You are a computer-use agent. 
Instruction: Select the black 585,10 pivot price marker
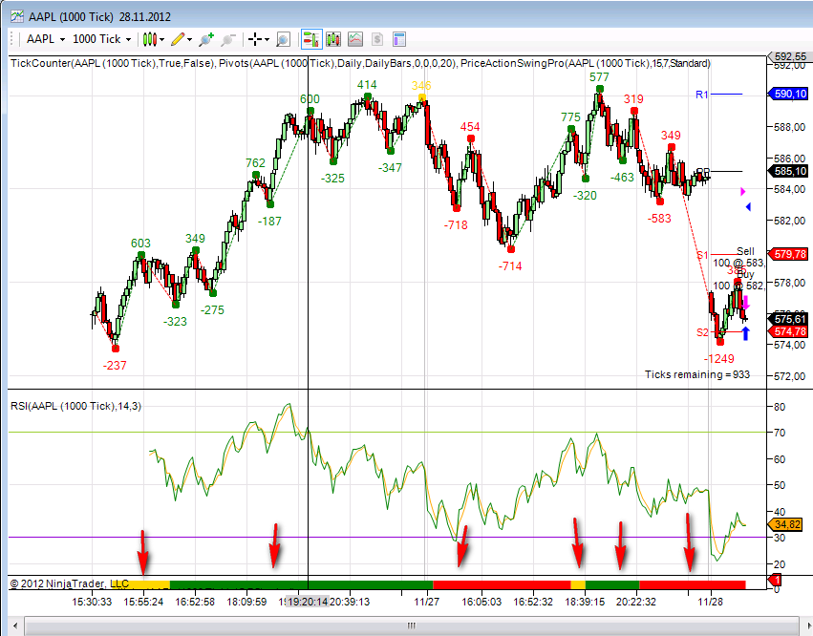pos(787,171)
